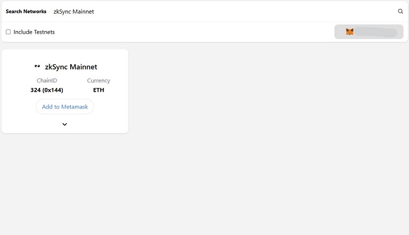
Task: Click the zkSync arrows logo icon
Action: pos(37,66)
